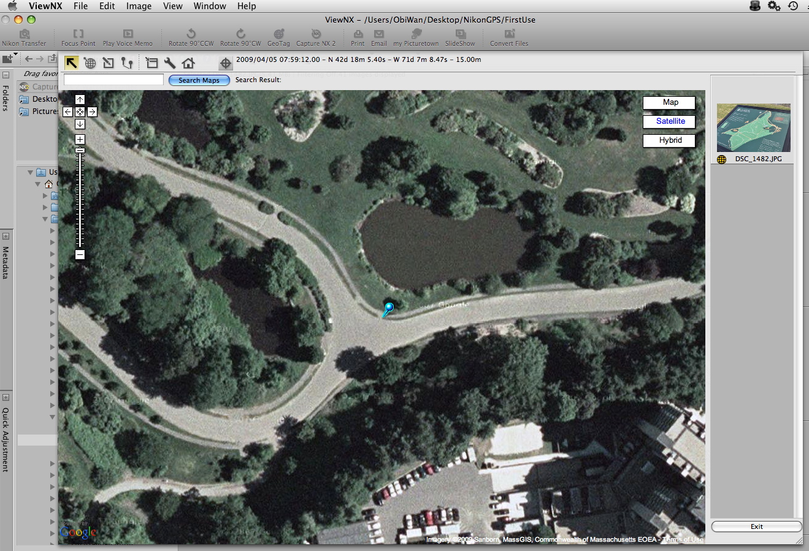Start SlideShow from the toolbar
This screenshot has width=809, height=551.
coord(460,38)
